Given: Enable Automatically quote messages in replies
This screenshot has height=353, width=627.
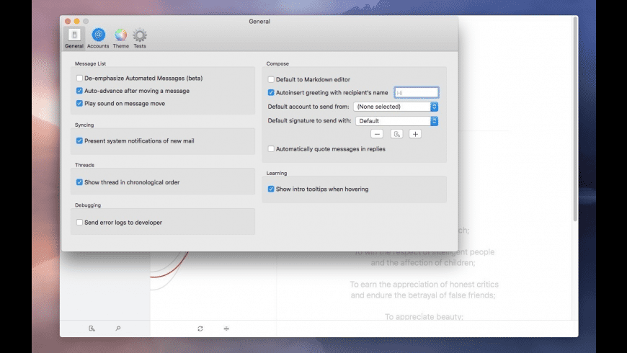Looking at the screenshot, I should [271, 149].
